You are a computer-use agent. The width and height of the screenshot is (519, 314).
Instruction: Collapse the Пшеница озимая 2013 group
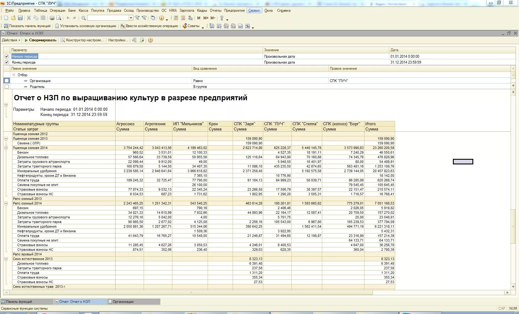pos(6,139)
